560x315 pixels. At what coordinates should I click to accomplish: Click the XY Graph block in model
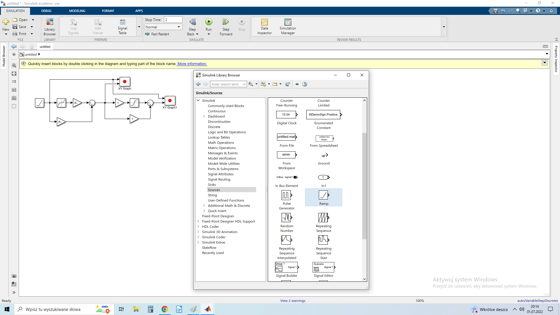click(125, 82)
